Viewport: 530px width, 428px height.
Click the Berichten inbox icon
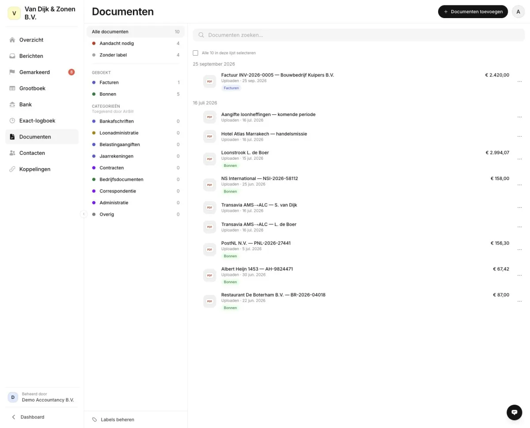click(12, 56)
